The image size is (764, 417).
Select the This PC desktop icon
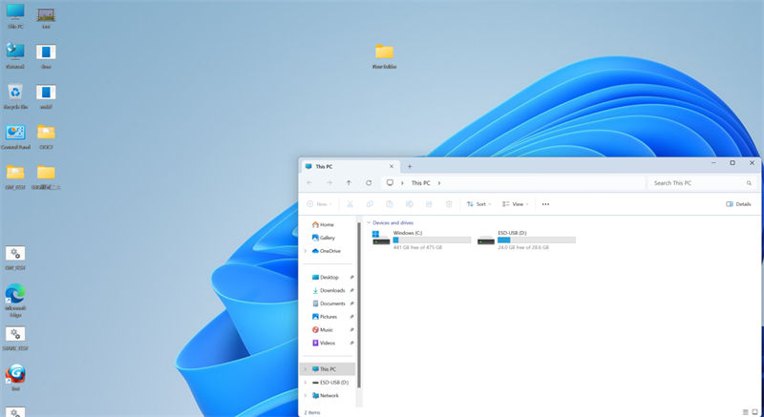pyautogui.click(x=15, y=16)
